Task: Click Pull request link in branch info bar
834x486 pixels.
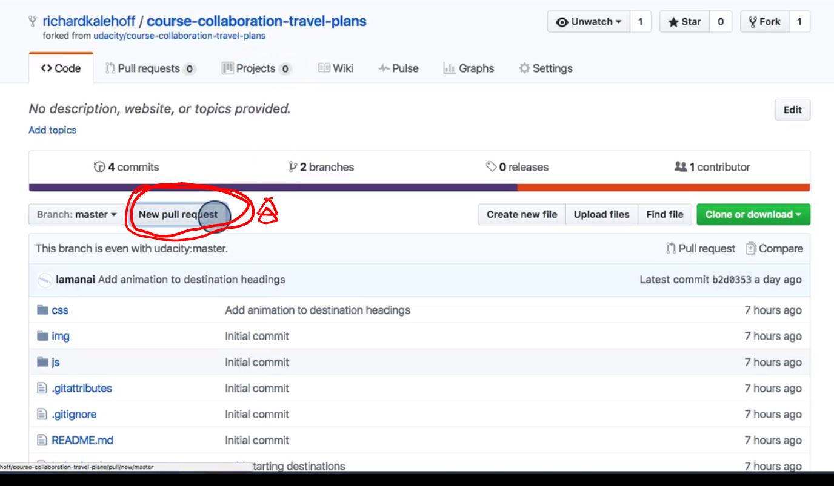Action: (x=701, y=248)
